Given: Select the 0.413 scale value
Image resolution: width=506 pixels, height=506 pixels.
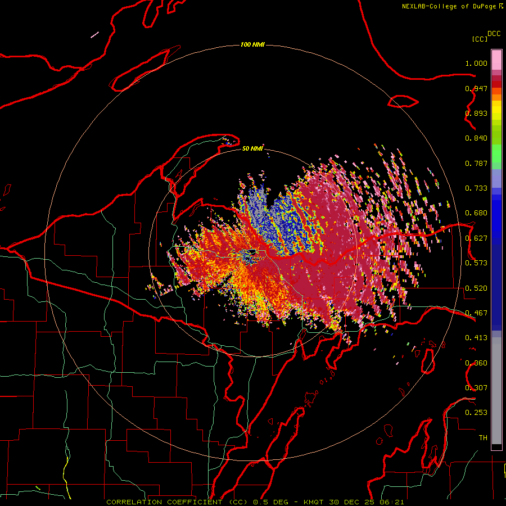Looking at the screenshot, I should [x=476, y=338].
